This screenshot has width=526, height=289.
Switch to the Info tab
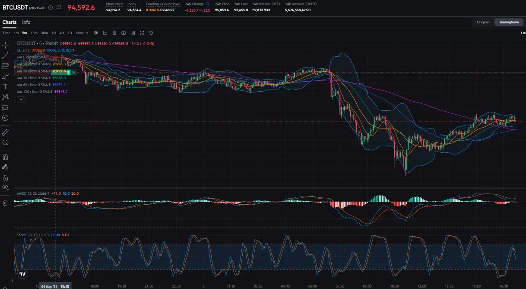point(26,22)
